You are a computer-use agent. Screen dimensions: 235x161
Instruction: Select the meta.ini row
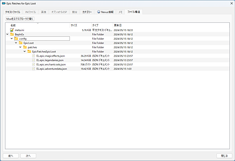pyautogui.click(x=118, y=30)
